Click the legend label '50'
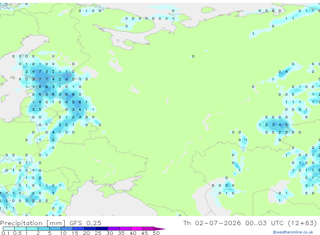Screen dimensions: 320x235 click(156, 233)
